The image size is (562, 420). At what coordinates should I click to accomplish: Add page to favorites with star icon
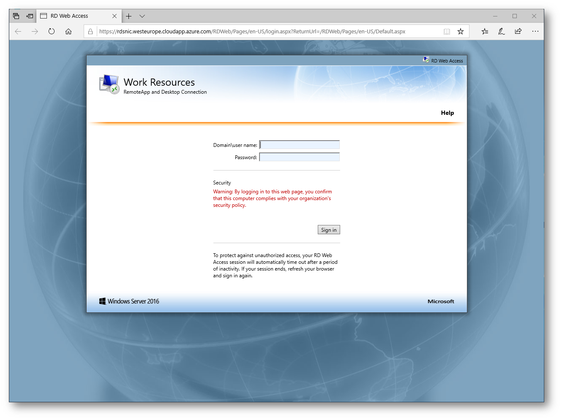point(461,32)
